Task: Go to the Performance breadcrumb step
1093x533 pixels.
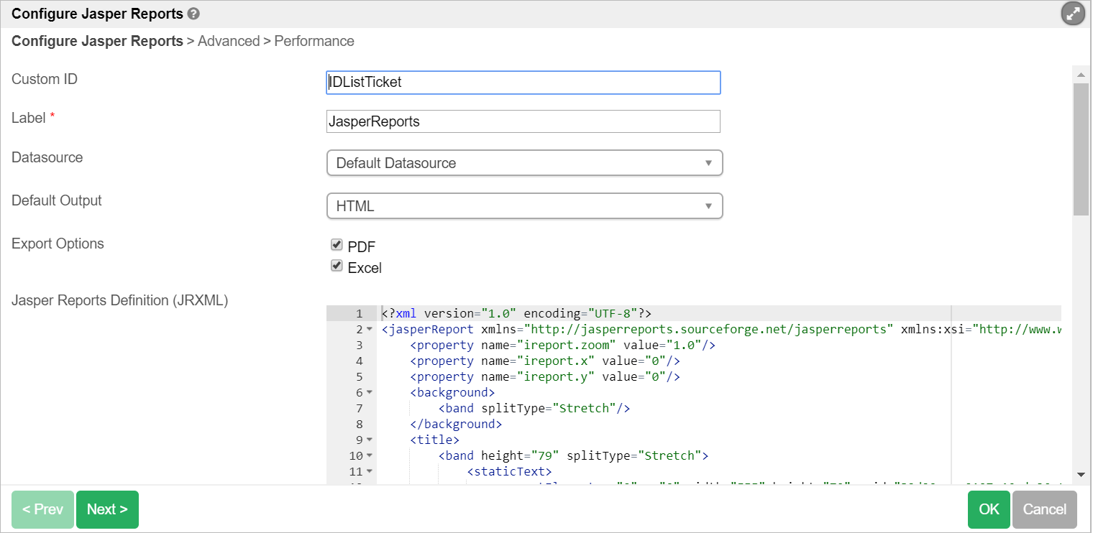Action: tap(314, 41)
